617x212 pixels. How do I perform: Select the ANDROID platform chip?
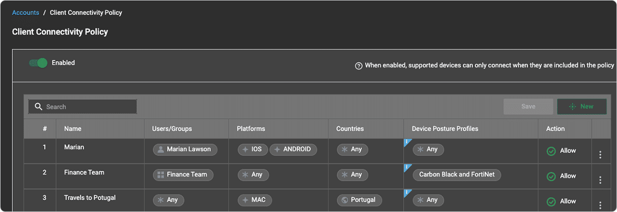tap(293, 149)
